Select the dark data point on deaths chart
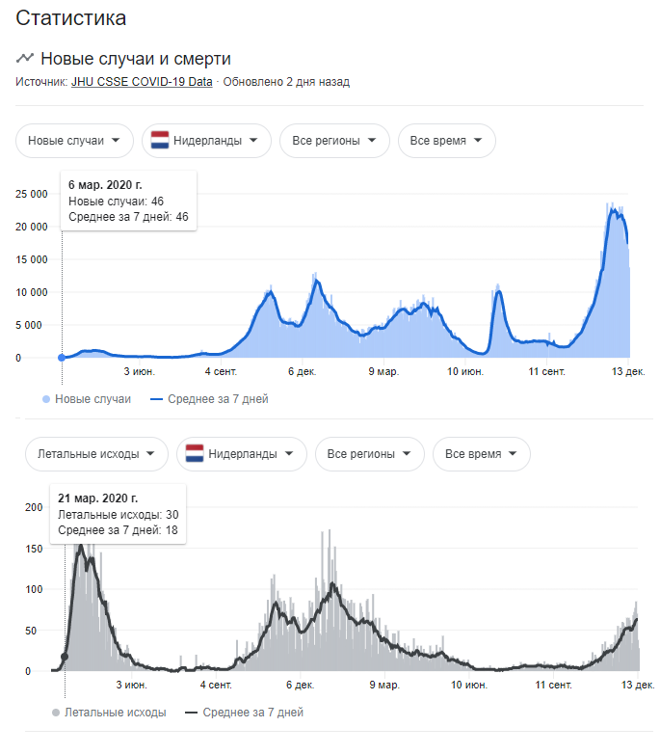660x754 pixels. (x=65, y=657)
